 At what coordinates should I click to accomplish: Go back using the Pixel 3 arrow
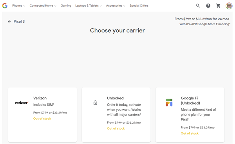coord(9,22)
